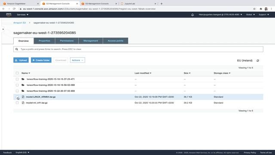Open the Privacy Policy link
This screenshot has width=275, height=155.
(250, 152)
